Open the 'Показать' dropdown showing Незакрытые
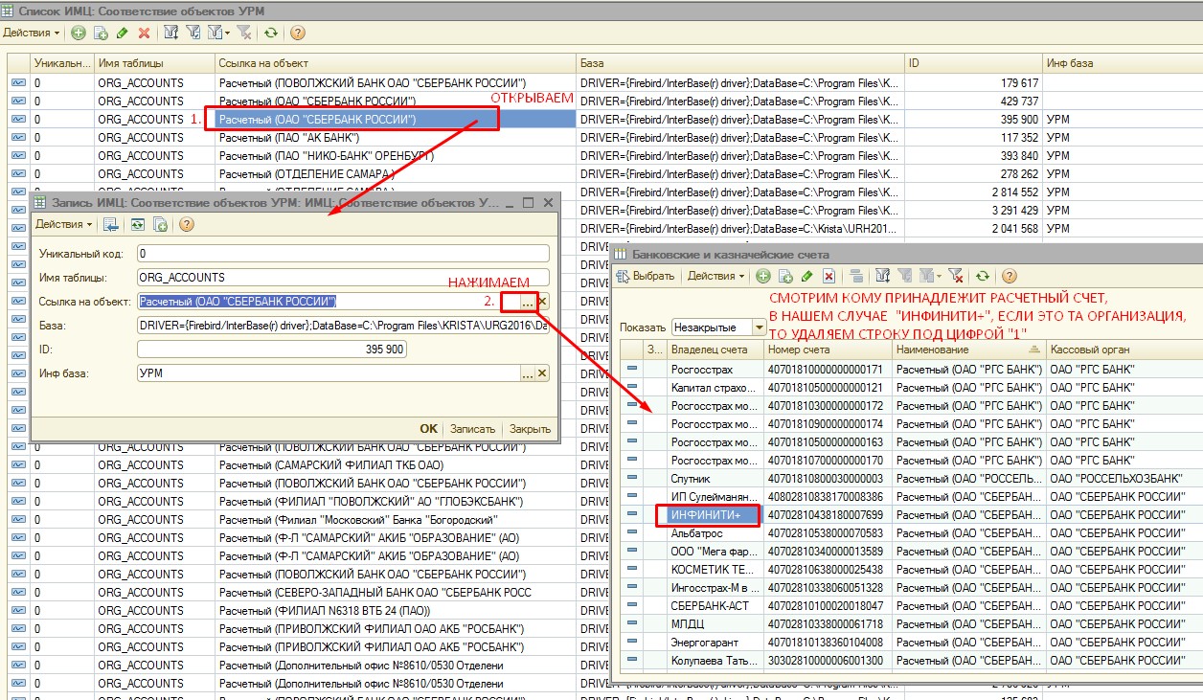The height and width of the screenshot is (700, 1203). click(760, 327)
